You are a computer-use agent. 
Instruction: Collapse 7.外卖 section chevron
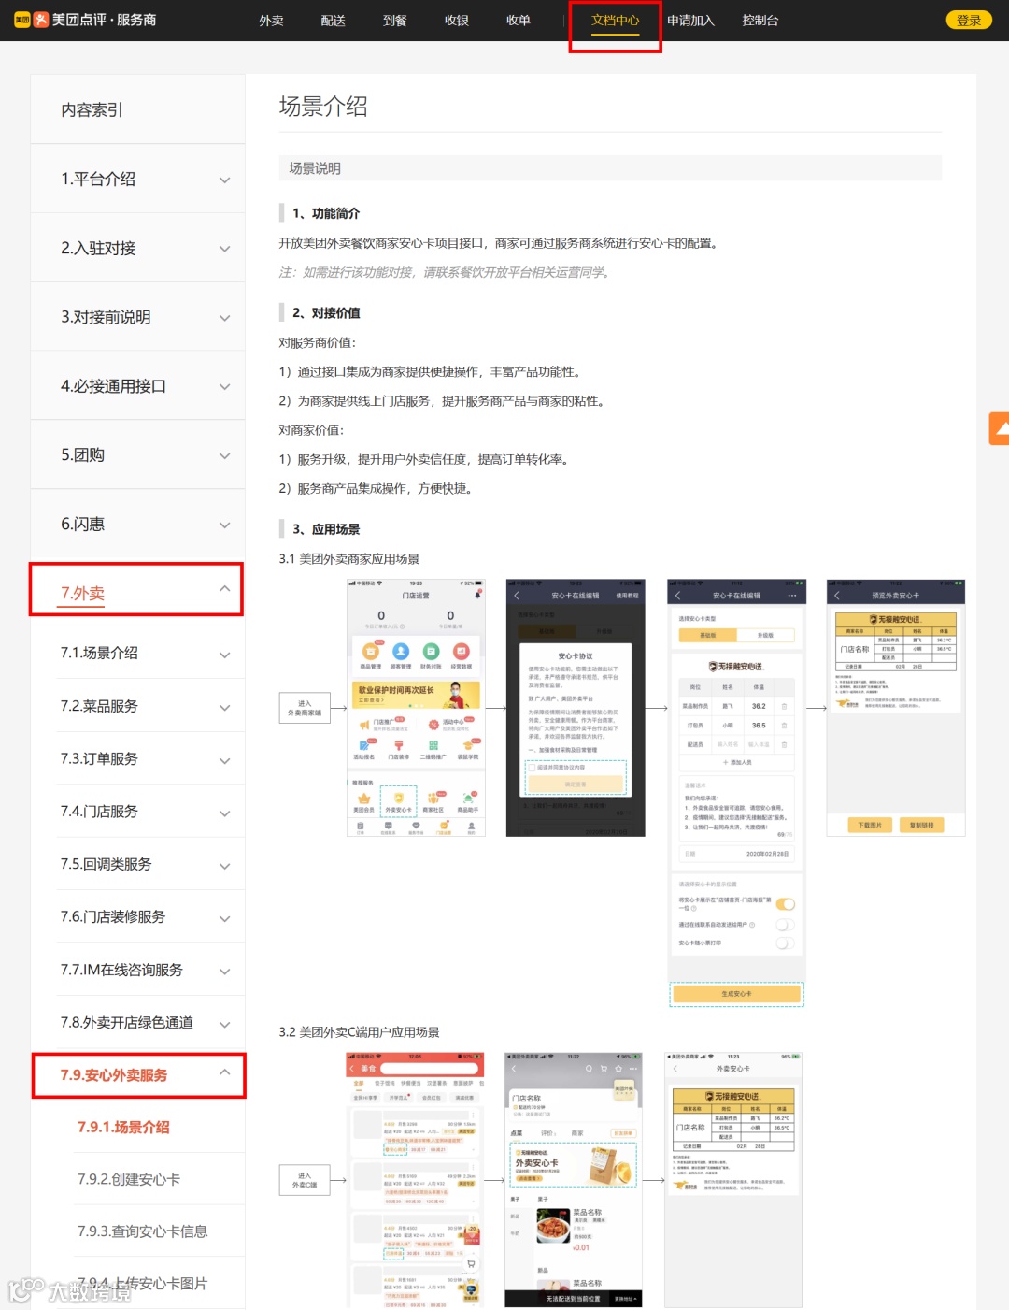224,588
